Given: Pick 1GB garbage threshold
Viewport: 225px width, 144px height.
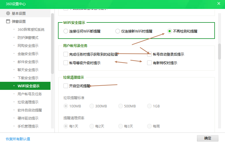Looking at the screenshot, I should [x=149, y=106].
